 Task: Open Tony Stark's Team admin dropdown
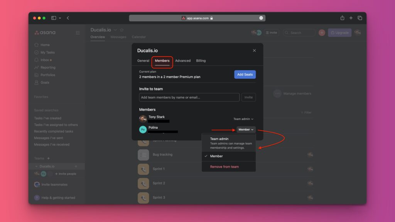point(243,119)
